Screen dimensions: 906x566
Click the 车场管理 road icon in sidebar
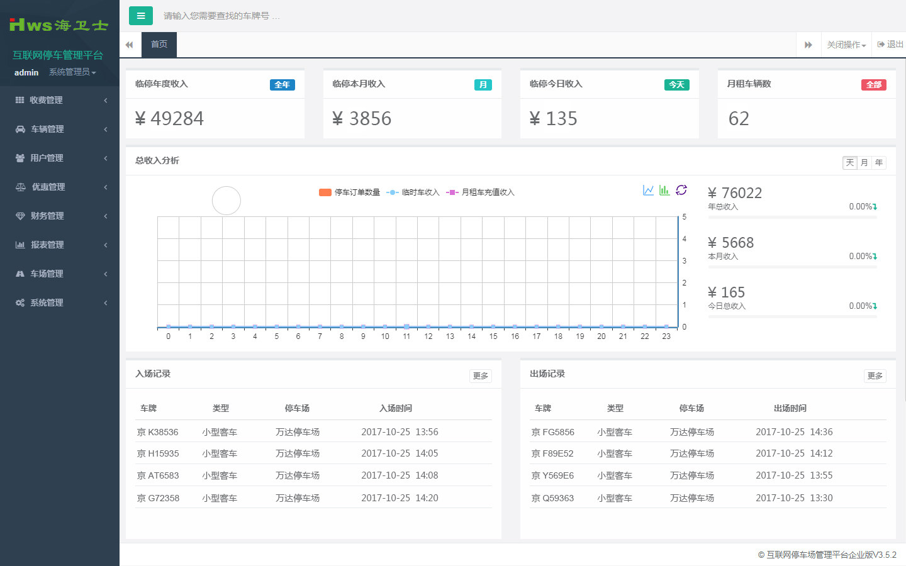coord(20,274)
